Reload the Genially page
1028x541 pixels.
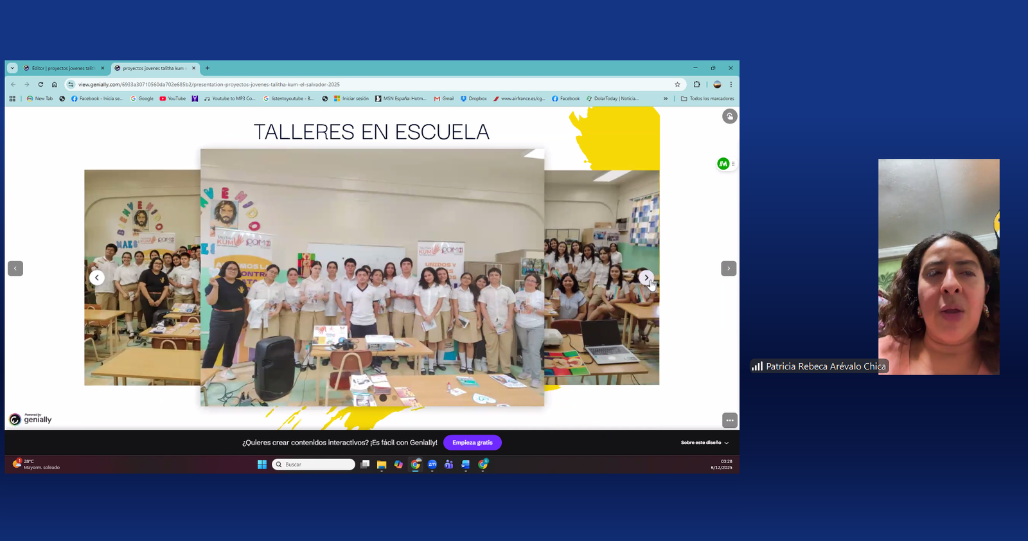coord(40,84)
